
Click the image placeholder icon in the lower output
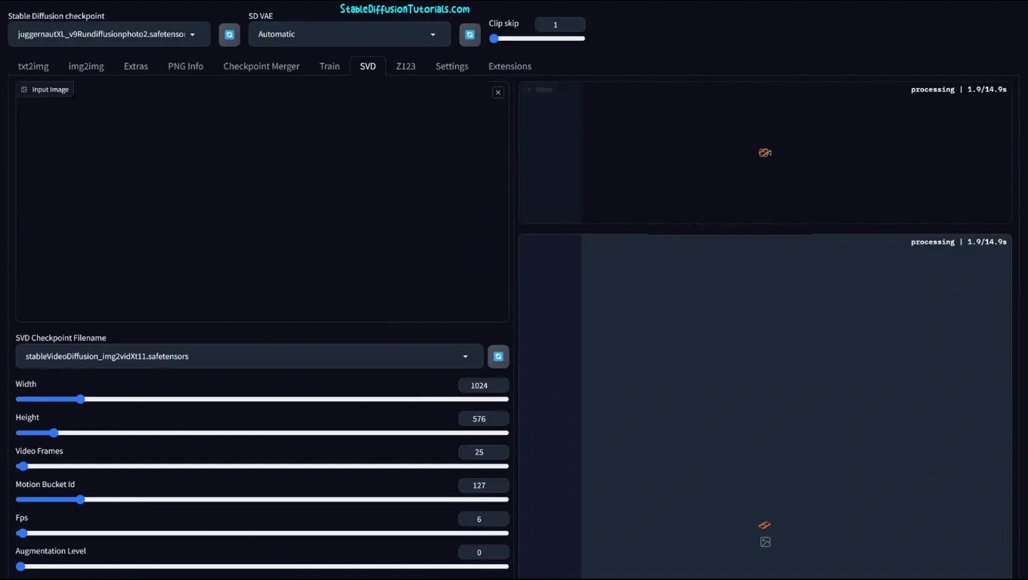(x=765, y=541)
